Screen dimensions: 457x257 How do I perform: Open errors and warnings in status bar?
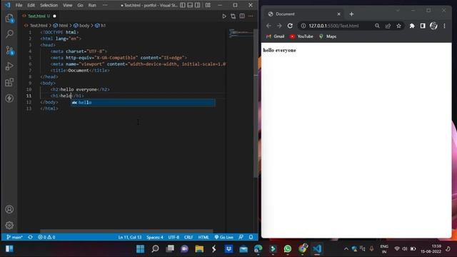[46, 237]
